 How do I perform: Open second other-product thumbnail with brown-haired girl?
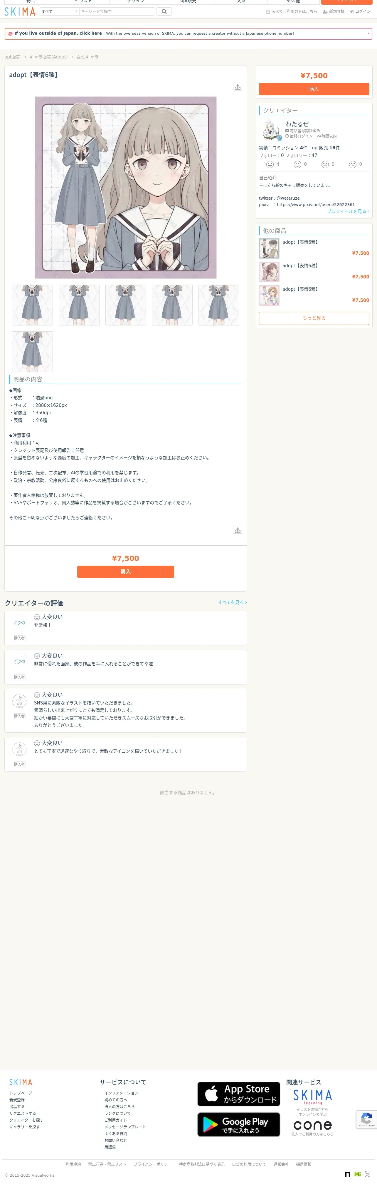269,272
